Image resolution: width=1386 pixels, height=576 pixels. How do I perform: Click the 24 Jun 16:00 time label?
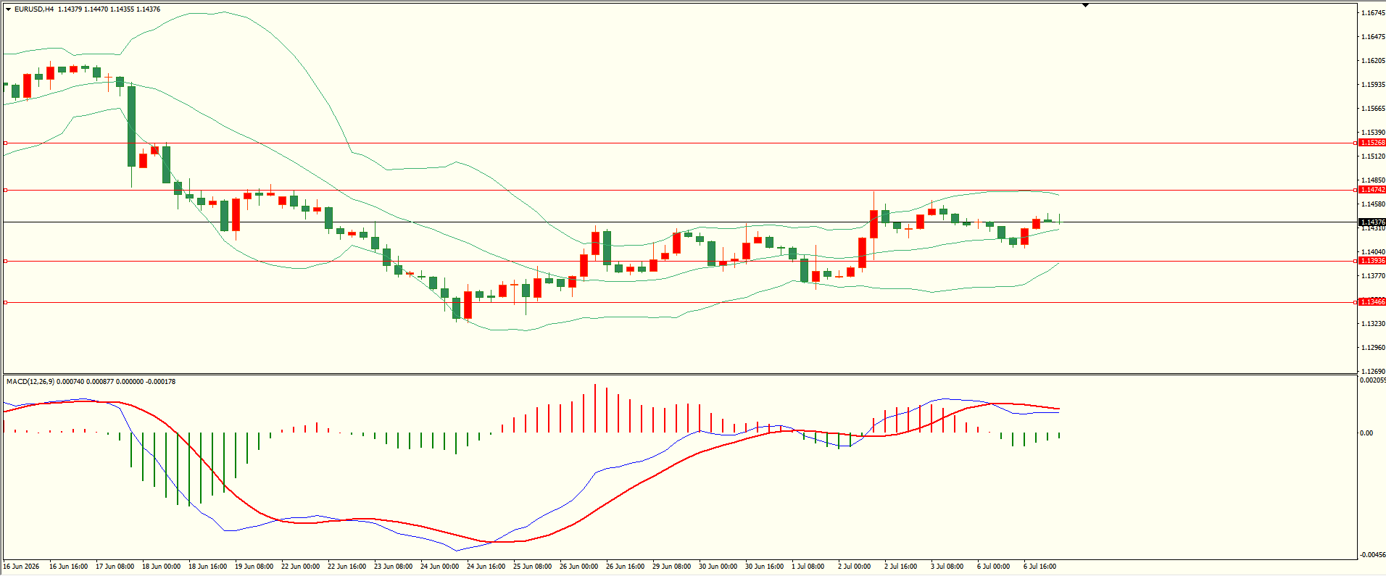point(486,567)
